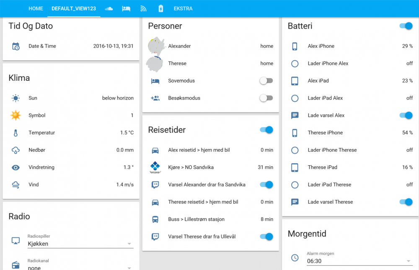The image size is (419, 270).
Task: Switch to the HOME tab
Action: [36, 8]
